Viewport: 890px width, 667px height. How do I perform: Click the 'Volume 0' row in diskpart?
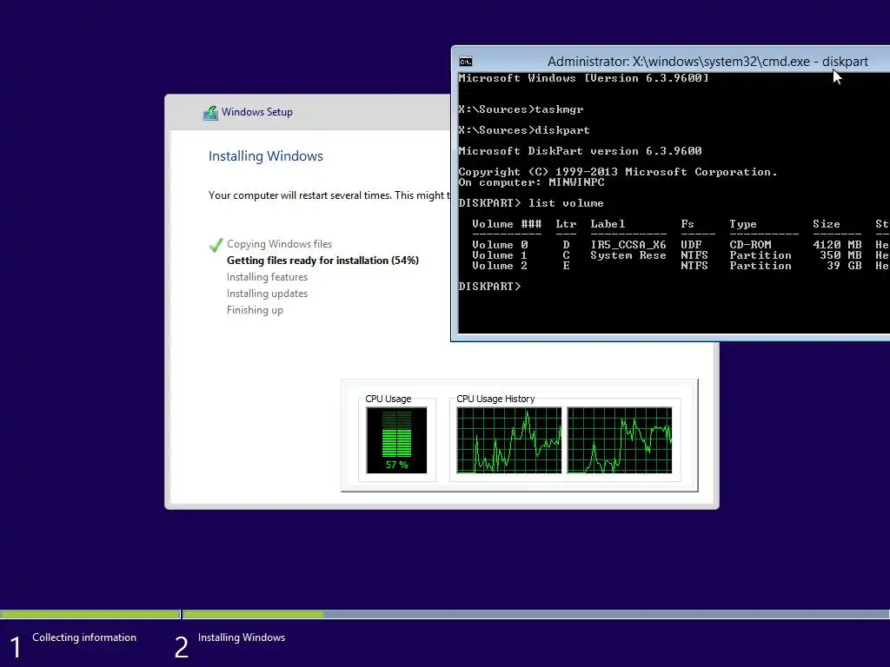point(680,245)
